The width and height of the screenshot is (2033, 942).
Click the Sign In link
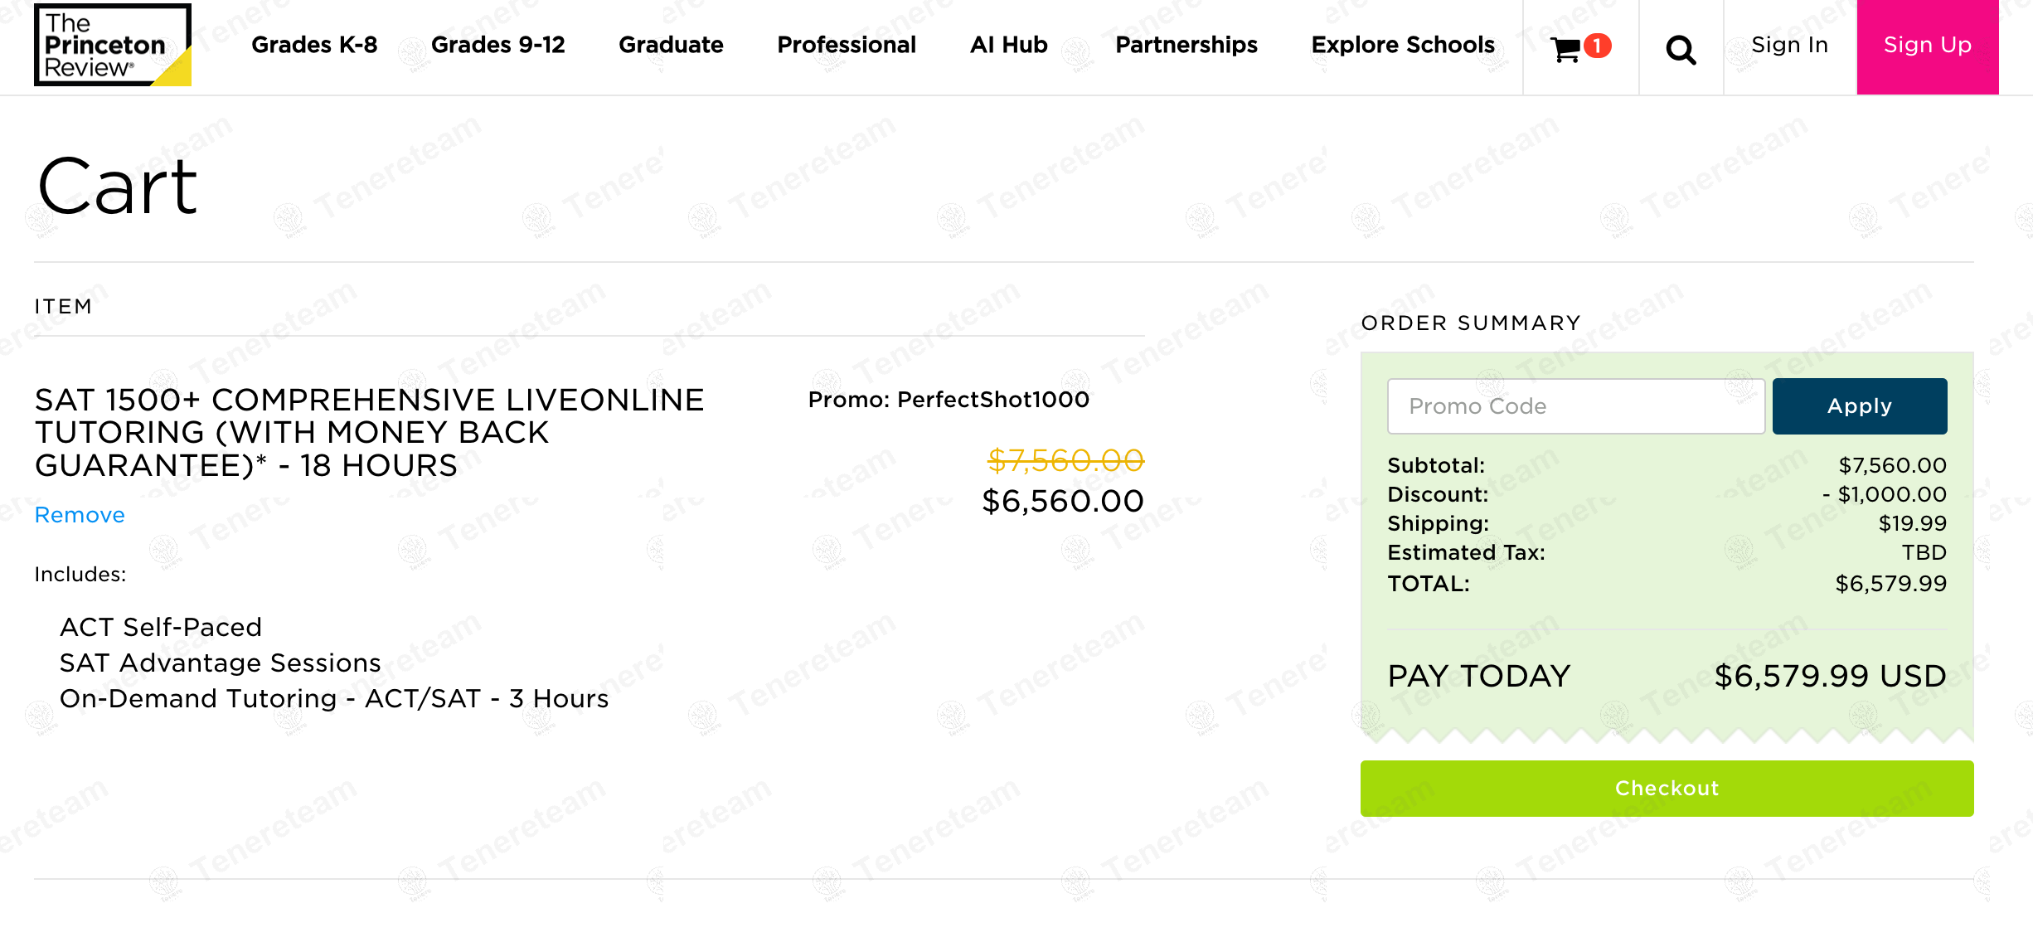pos(1789,45)
